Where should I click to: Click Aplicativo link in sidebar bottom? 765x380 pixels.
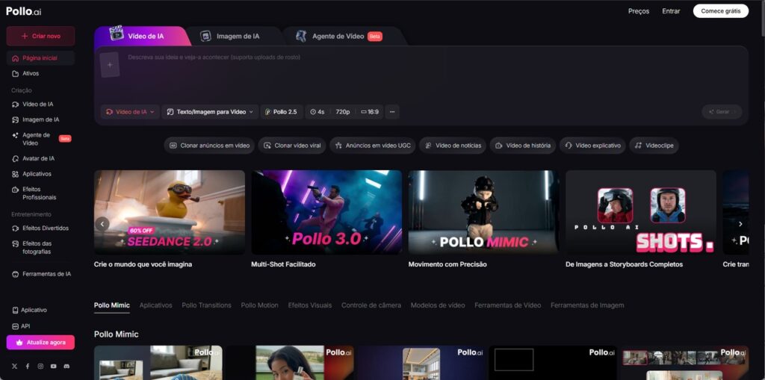[29, 311]
